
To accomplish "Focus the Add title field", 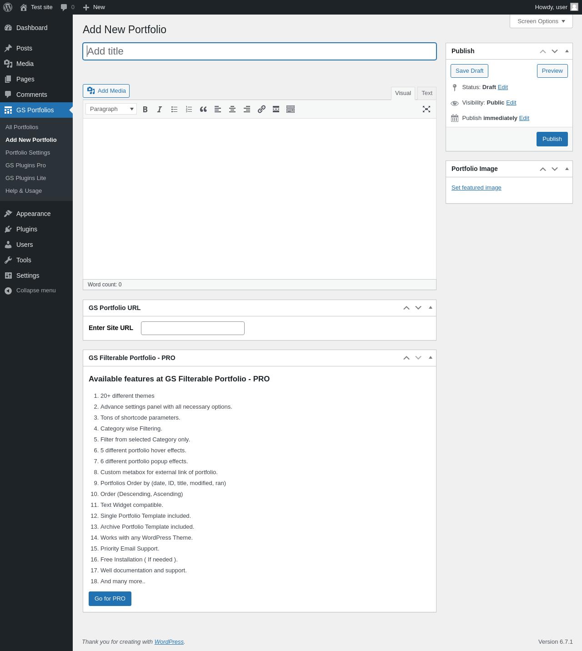I will tap(260, 51).
